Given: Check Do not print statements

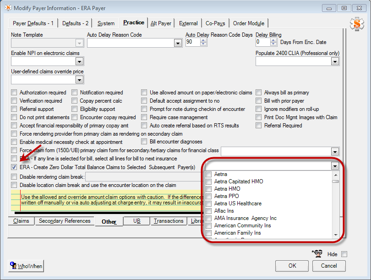Looking at the screenshot, I should (14, 117).
